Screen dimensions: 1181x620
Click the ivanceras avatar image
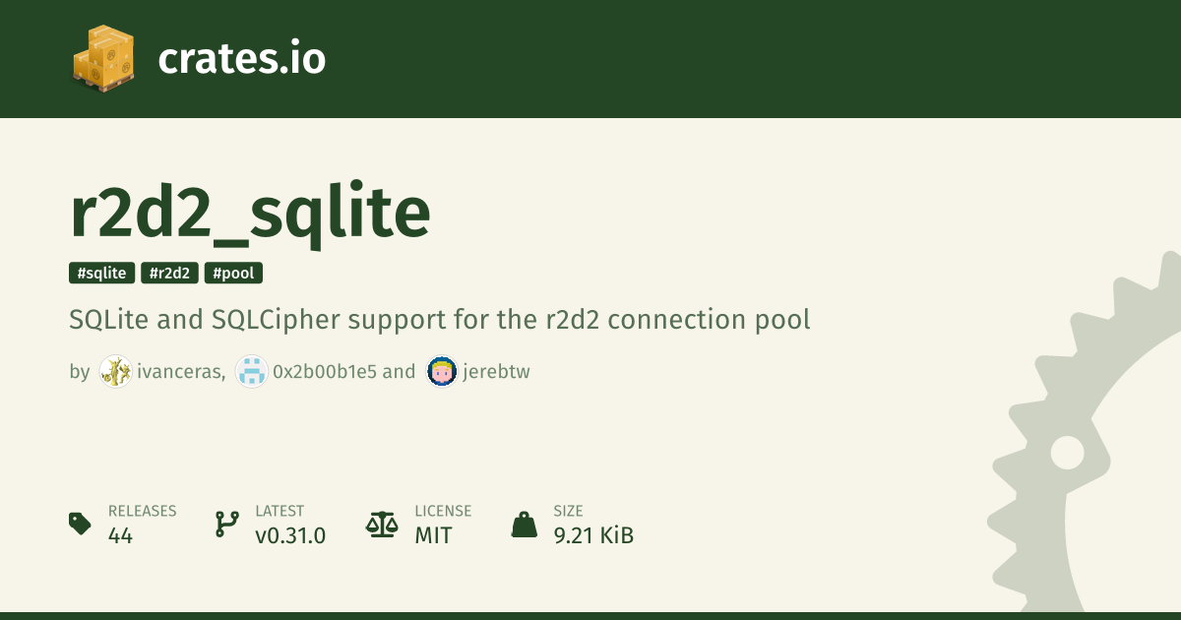(115, 372)
